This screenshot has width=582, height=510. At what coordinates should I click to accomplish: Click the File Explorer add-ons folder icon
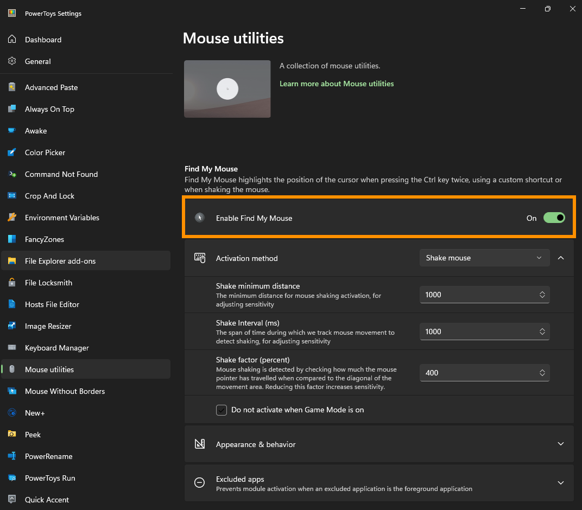click(12, 261)
